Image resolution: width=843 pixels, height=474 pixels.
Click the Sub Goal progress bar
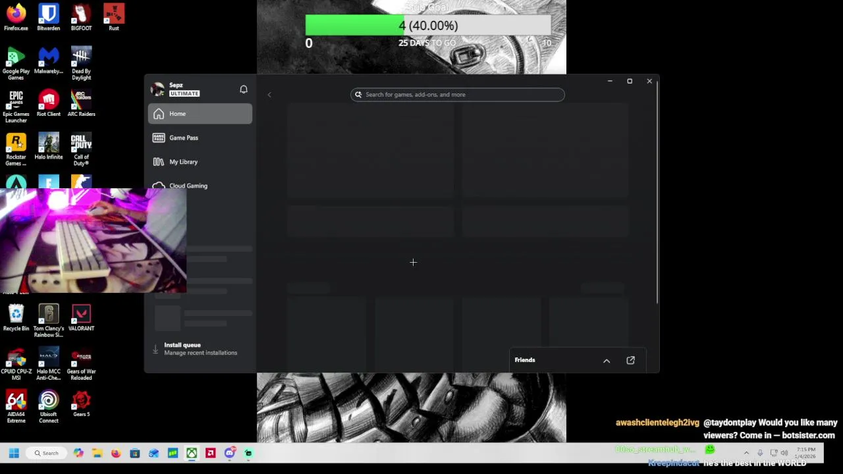point(428,26)
